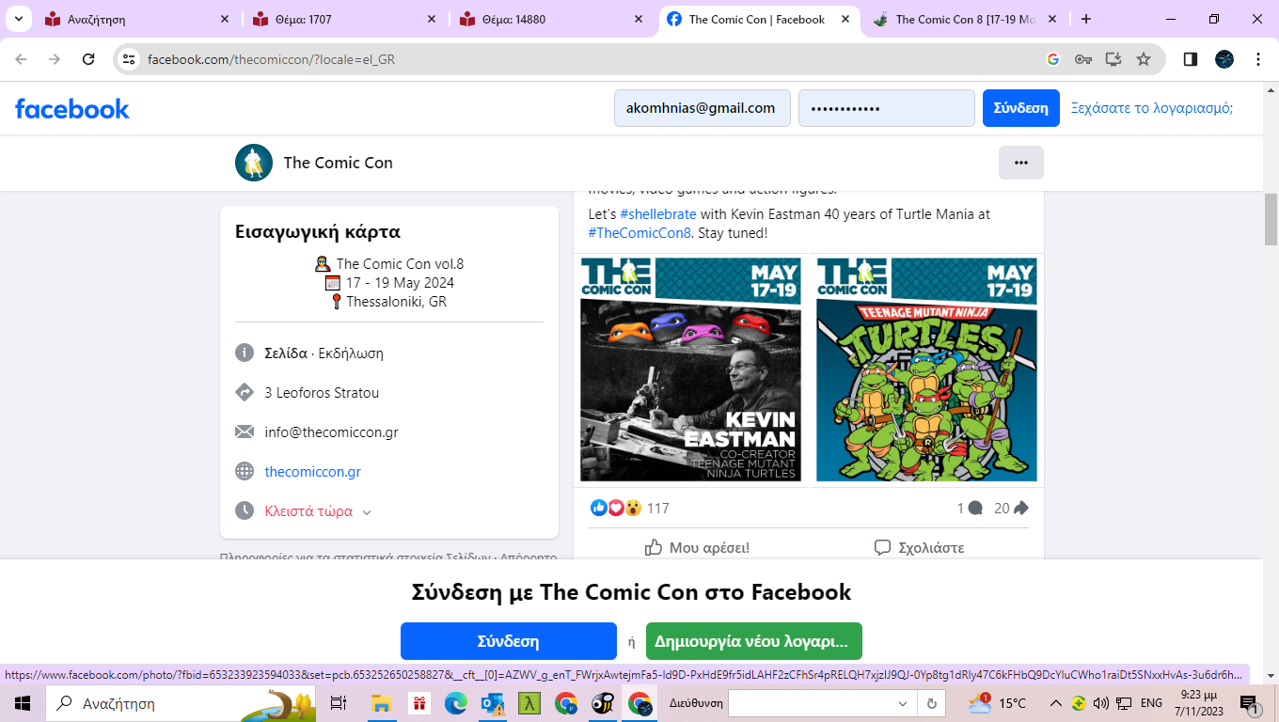The height and width of the screenshot is (722, 1279).
Task: Click the globe website icon
Action: pos(245,472)
